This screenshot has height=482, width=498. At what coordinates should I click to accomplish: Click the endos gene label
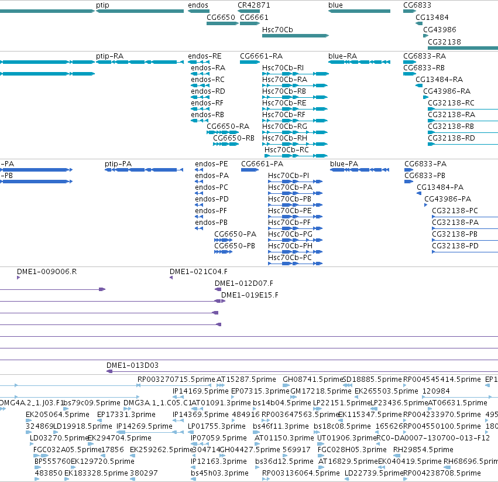198,5
